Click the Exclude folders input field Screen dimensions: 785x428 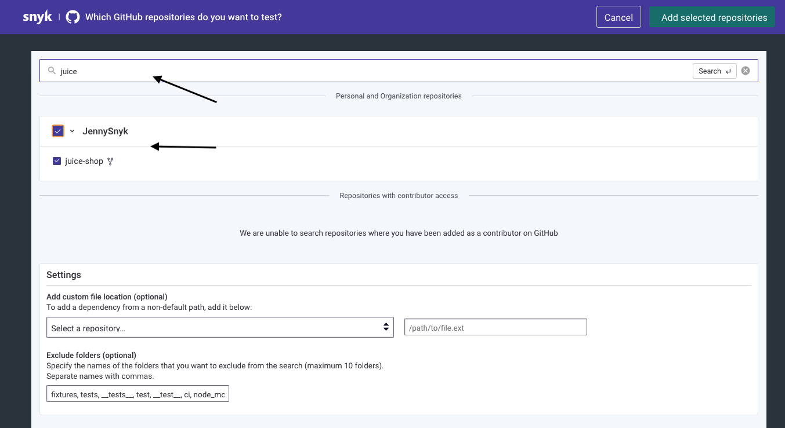138,394
